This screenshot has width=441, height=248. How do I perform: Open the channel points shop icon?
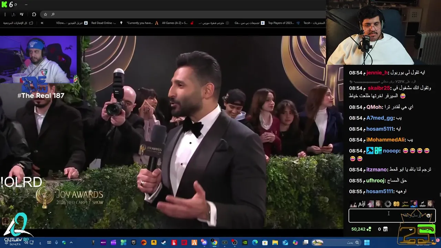385,229
